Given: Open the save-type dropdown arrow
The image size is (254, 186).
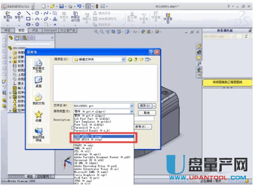Looking at the screenshot, I should [x=132, y=111].
